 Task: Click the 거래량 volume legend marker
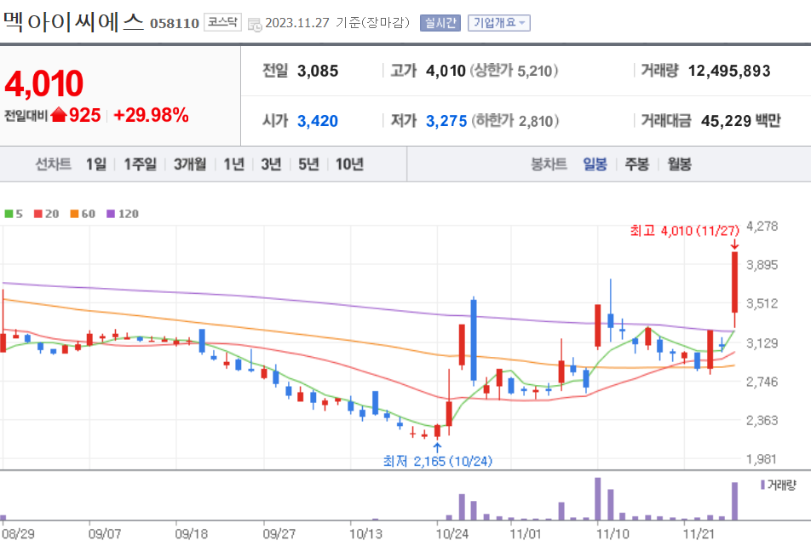coord(763,485)
